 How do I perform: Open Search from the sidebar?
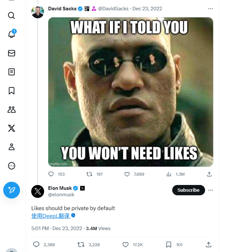(x=12, y=15)
